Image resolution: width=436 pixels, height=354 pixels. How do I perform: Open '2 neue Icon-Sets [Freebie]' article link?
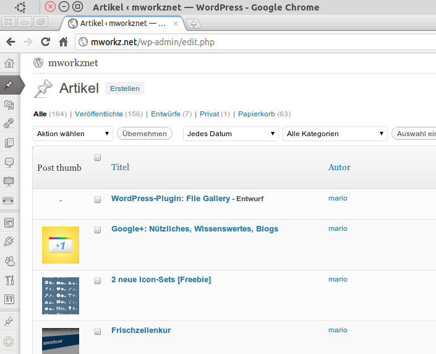(161, 280)
